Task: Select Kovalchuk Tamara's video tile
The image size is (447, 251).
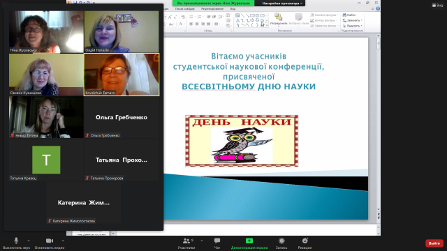Action: tap(122, 75)
